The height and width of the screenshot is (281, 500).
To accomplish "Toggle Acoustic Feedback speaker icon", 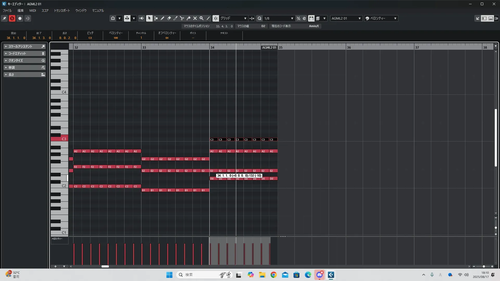I will tap(141, 18).
